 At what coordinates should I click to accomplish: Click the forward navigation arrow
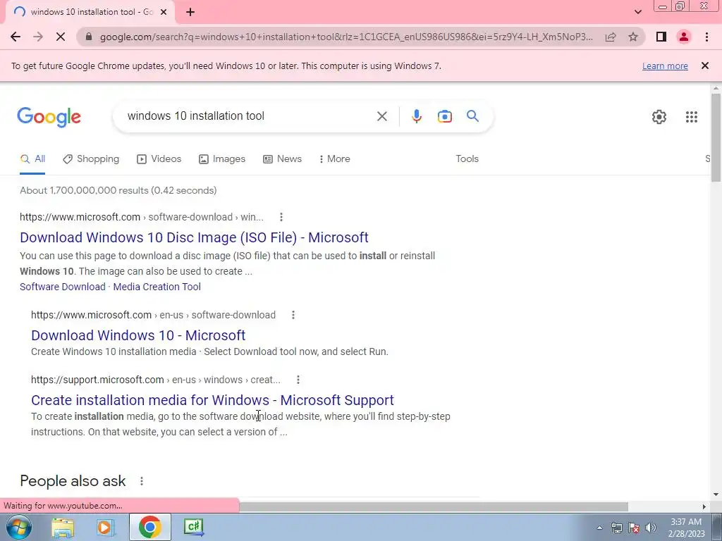click(38, 37)
